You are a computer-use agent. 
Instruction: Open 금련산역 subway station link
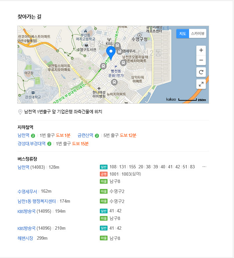pyautogui.click(x=85, y=135)
